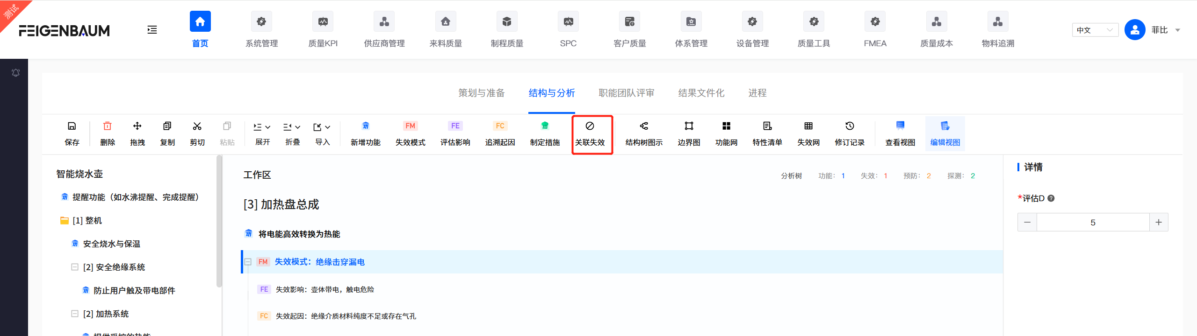The image size is (1197, 336).
Task: Open 设备管理 module
Action: coord(752,30)
